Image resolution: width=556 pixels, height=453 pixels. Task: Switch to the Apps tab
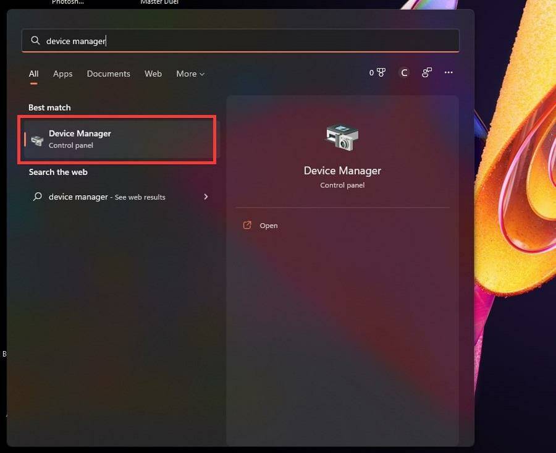(62, 74)
